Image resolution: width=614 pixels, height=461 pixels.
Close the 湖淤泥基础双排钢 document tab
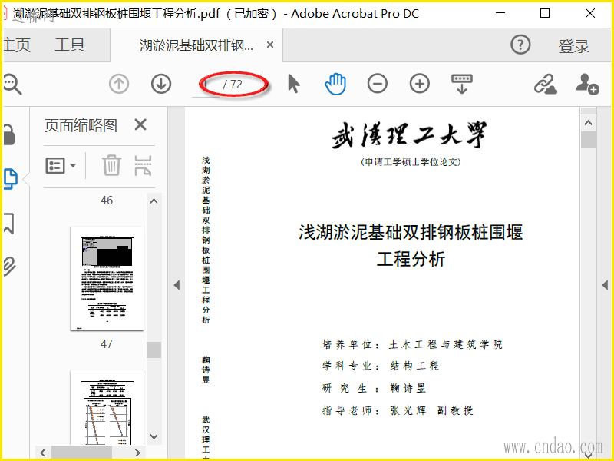click(270, 45)
